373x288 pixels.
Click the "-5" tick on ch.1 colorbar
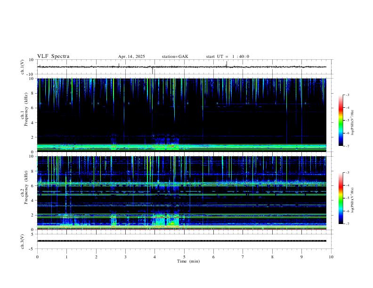[x=347, y=120]
